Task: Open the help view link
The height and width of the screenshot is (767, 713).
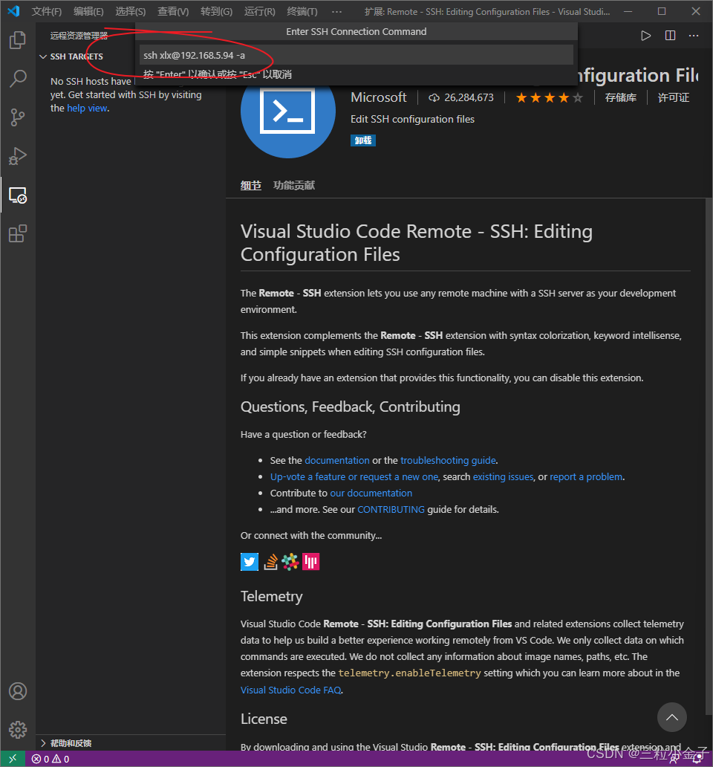Action: pos(87,108)
